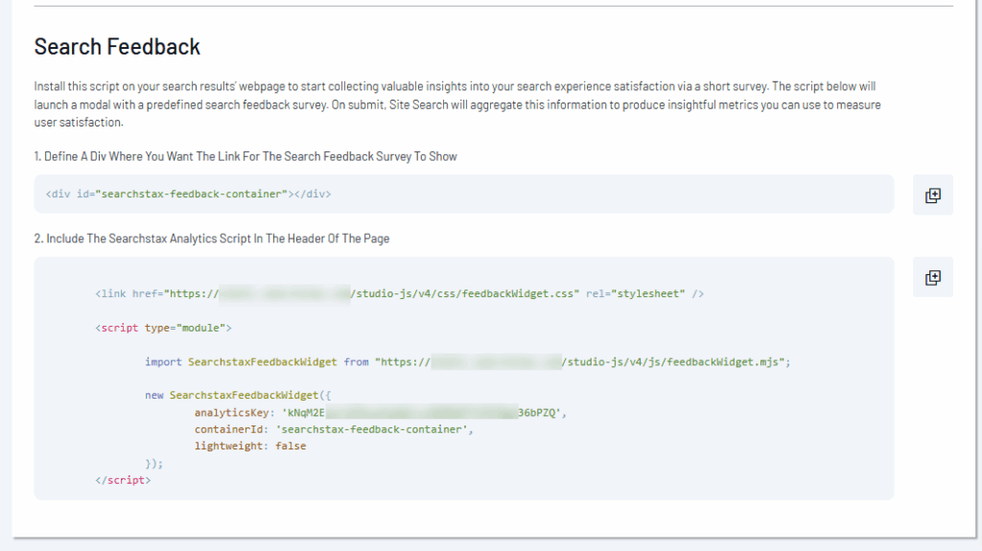The width and height of the screenshot is (982, 551).
Task: Click step 1 Define A Div instruction text
Action: click(x=245, y=156)
